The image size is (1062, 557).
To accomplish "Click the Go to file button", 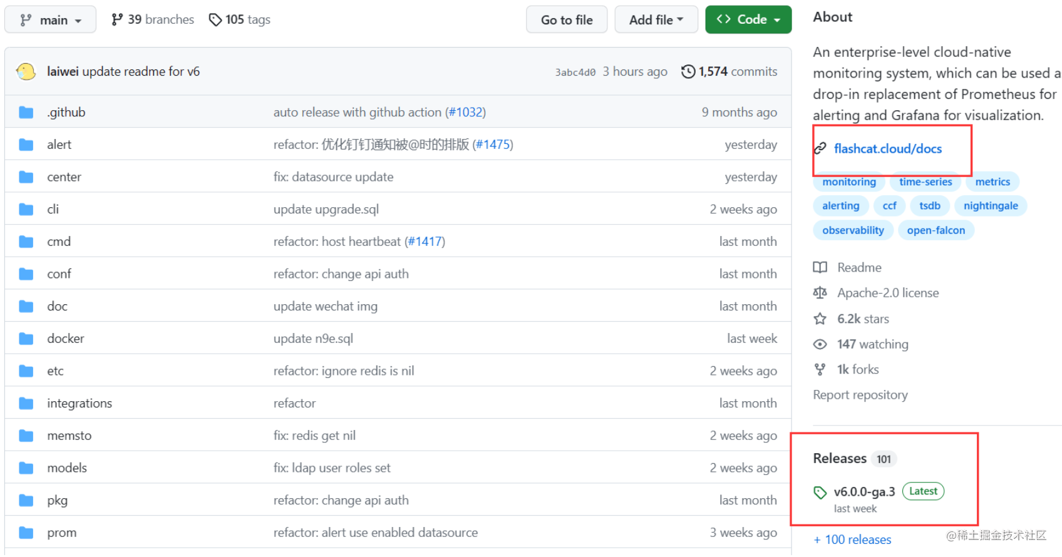I will (x=566, y=20).
